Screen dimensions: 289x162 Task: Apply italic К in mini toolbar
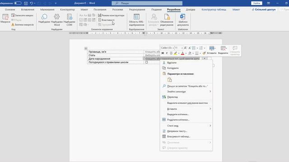point(167,53)
